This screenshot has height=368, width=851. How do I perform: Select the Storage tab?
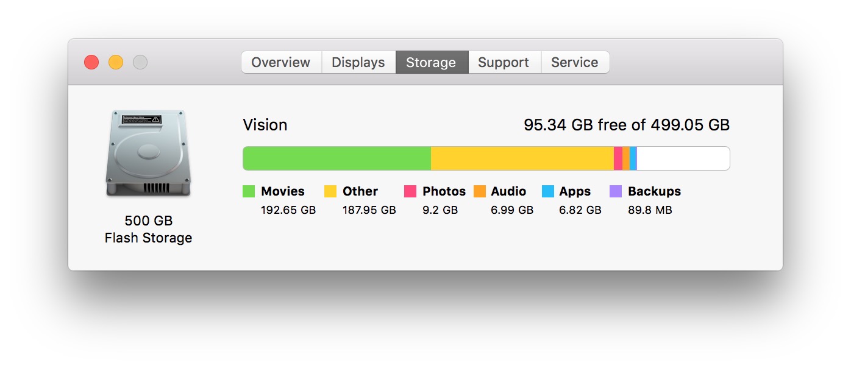click(431, 62)
